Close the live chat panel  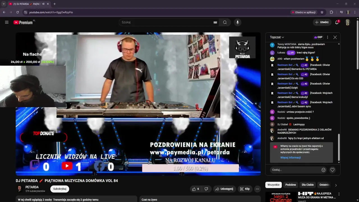335,37
